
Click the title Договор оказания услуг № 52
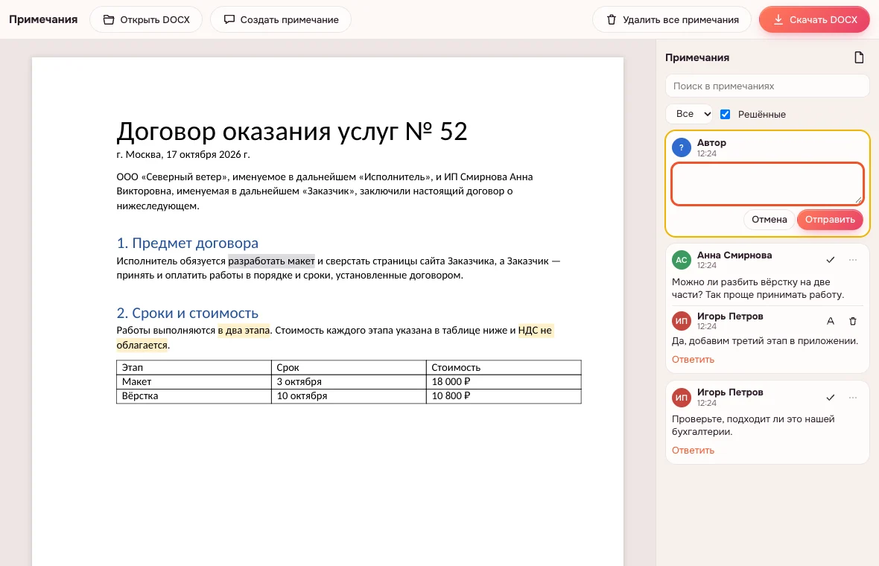(x=291, y=132)
